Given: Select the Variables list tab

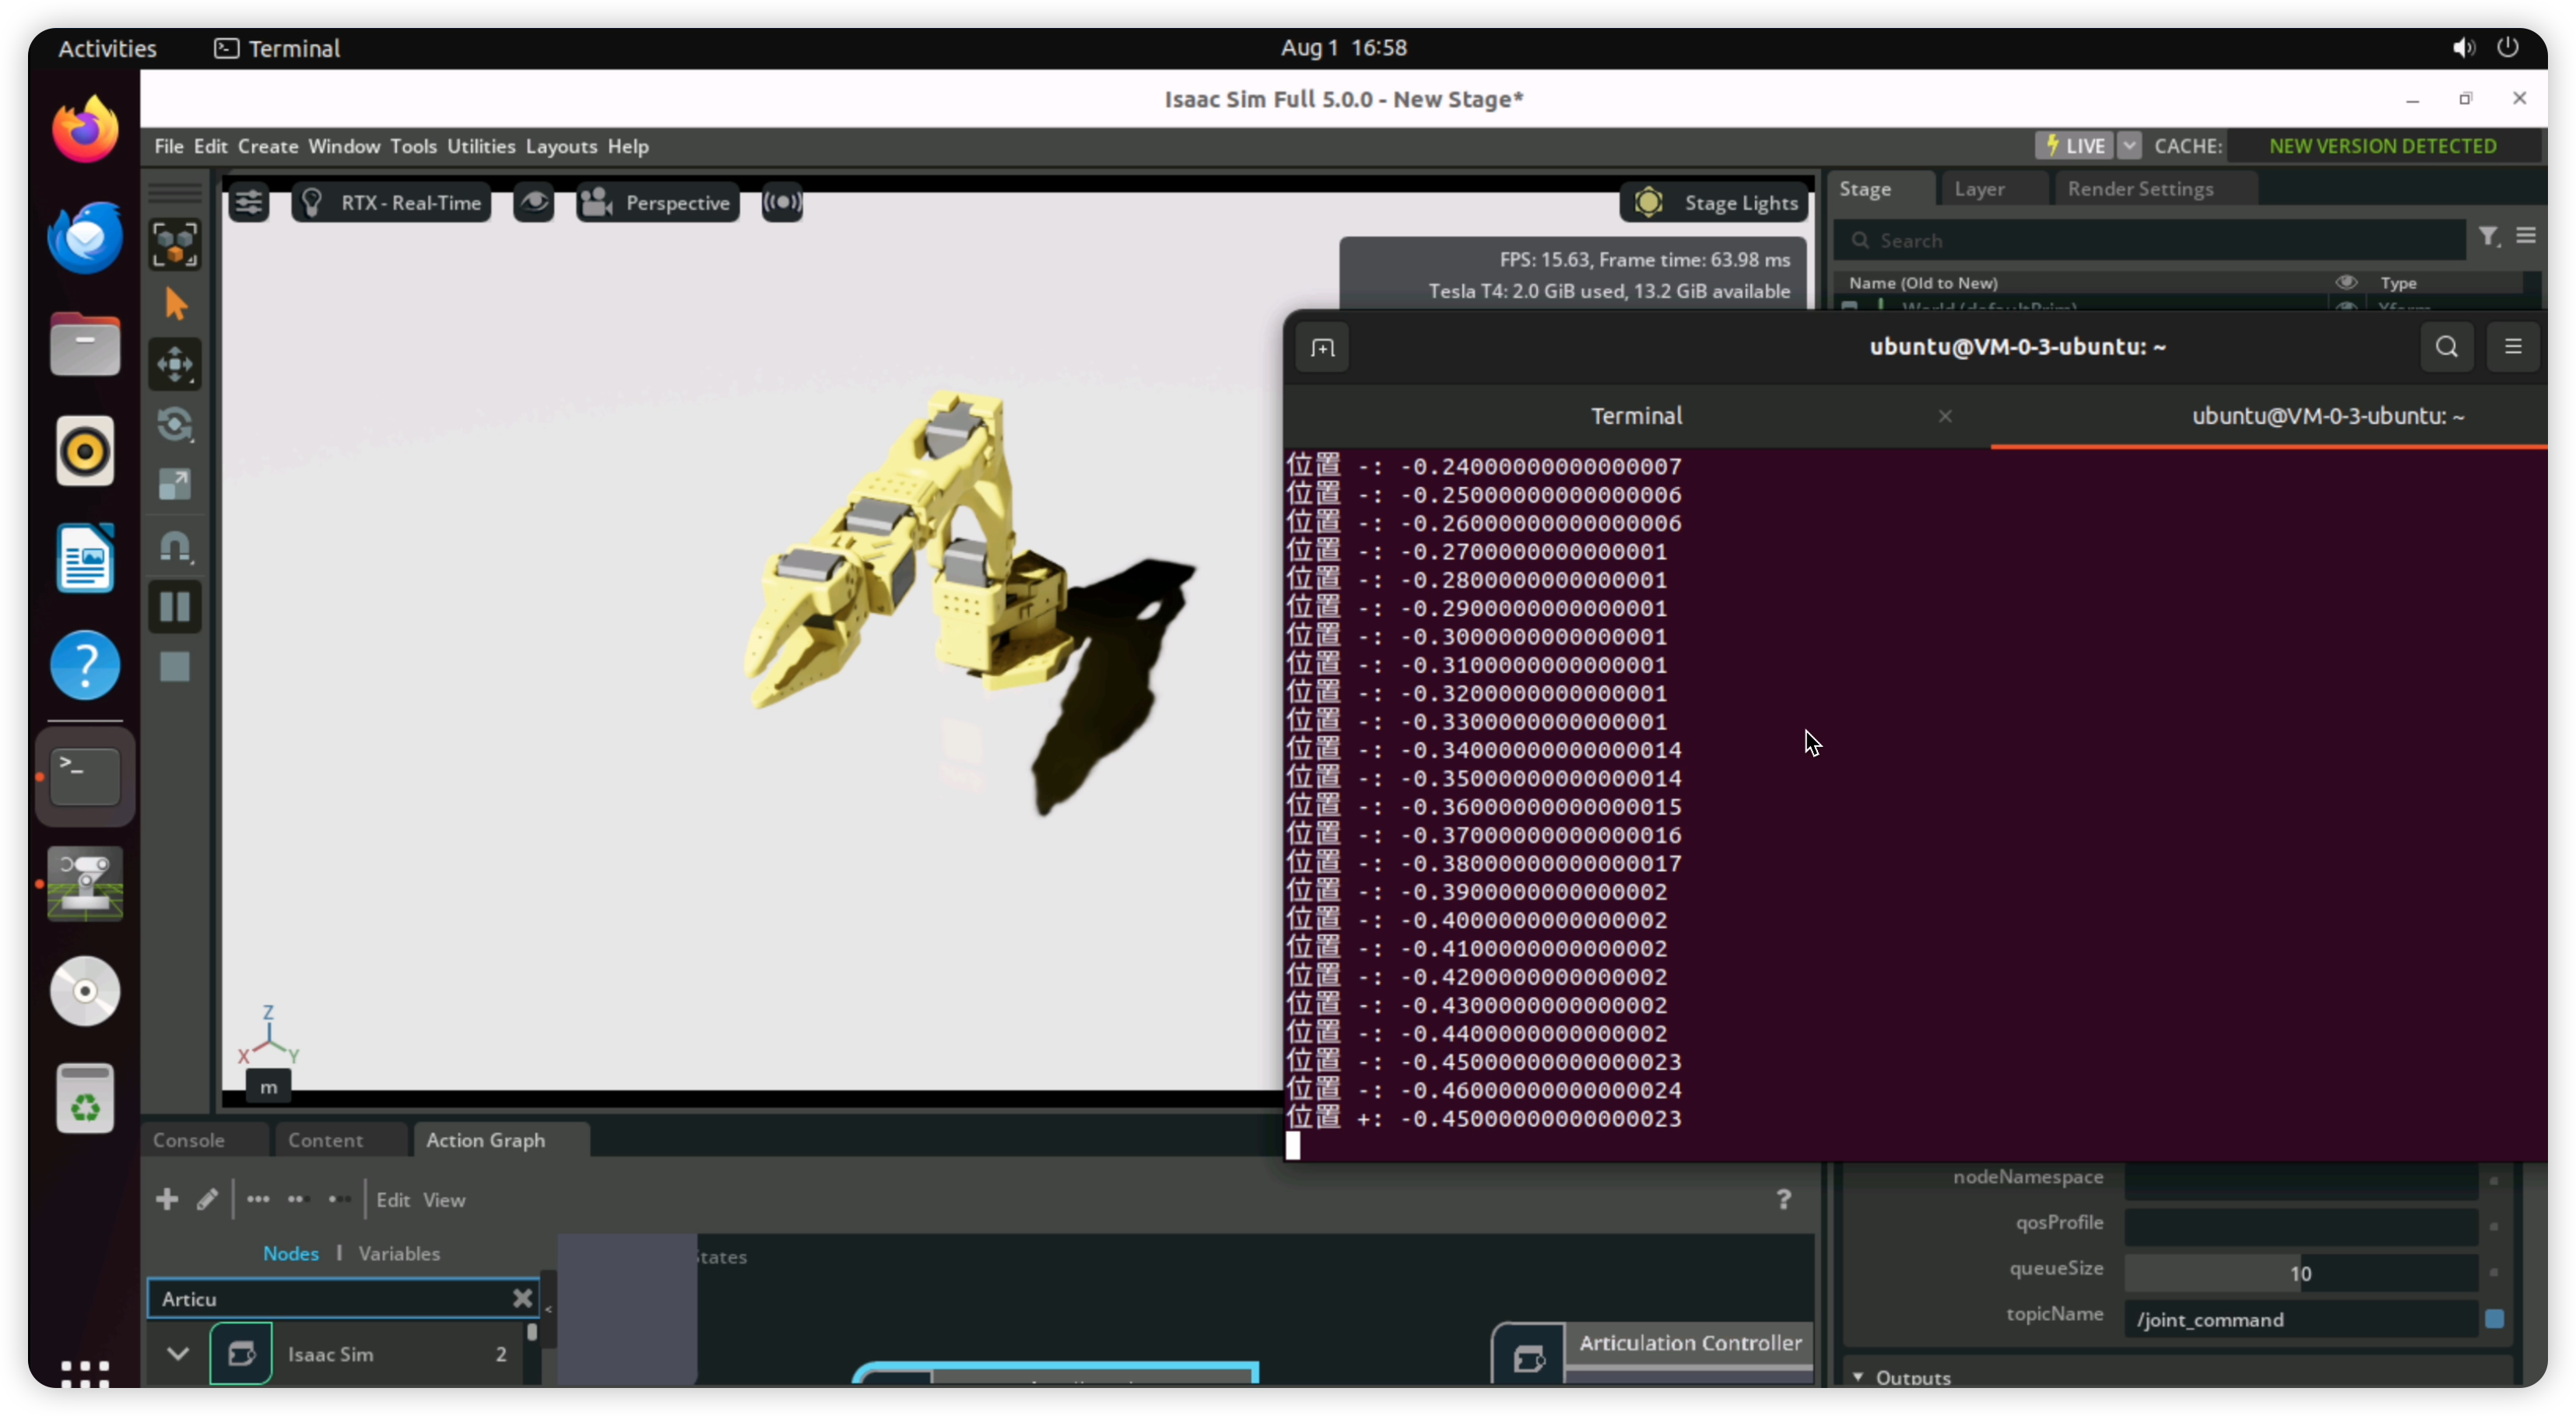Looking at the screenshot, I should point(399,1254).
